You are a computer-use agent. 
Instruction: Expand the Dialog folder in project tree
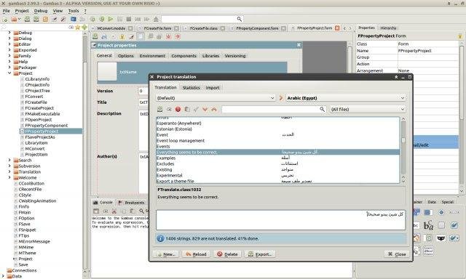tap(9, 39)
